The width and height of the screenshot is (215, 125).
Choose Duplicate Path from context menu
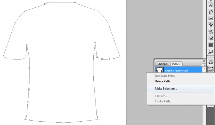[x=166, y=76]
